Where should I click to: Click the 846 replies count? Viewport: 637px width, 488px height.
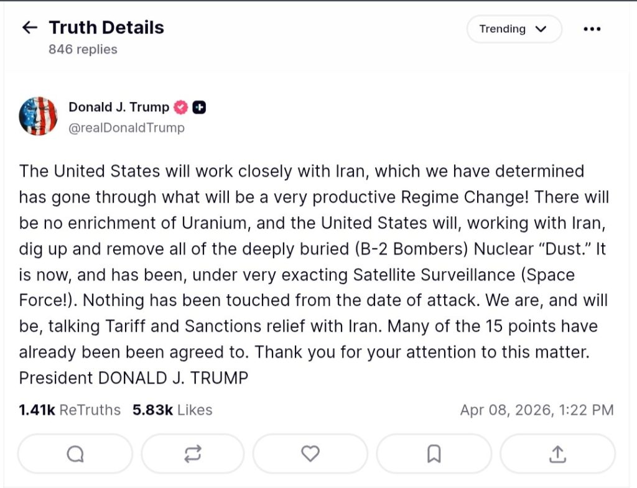(84, 50)
